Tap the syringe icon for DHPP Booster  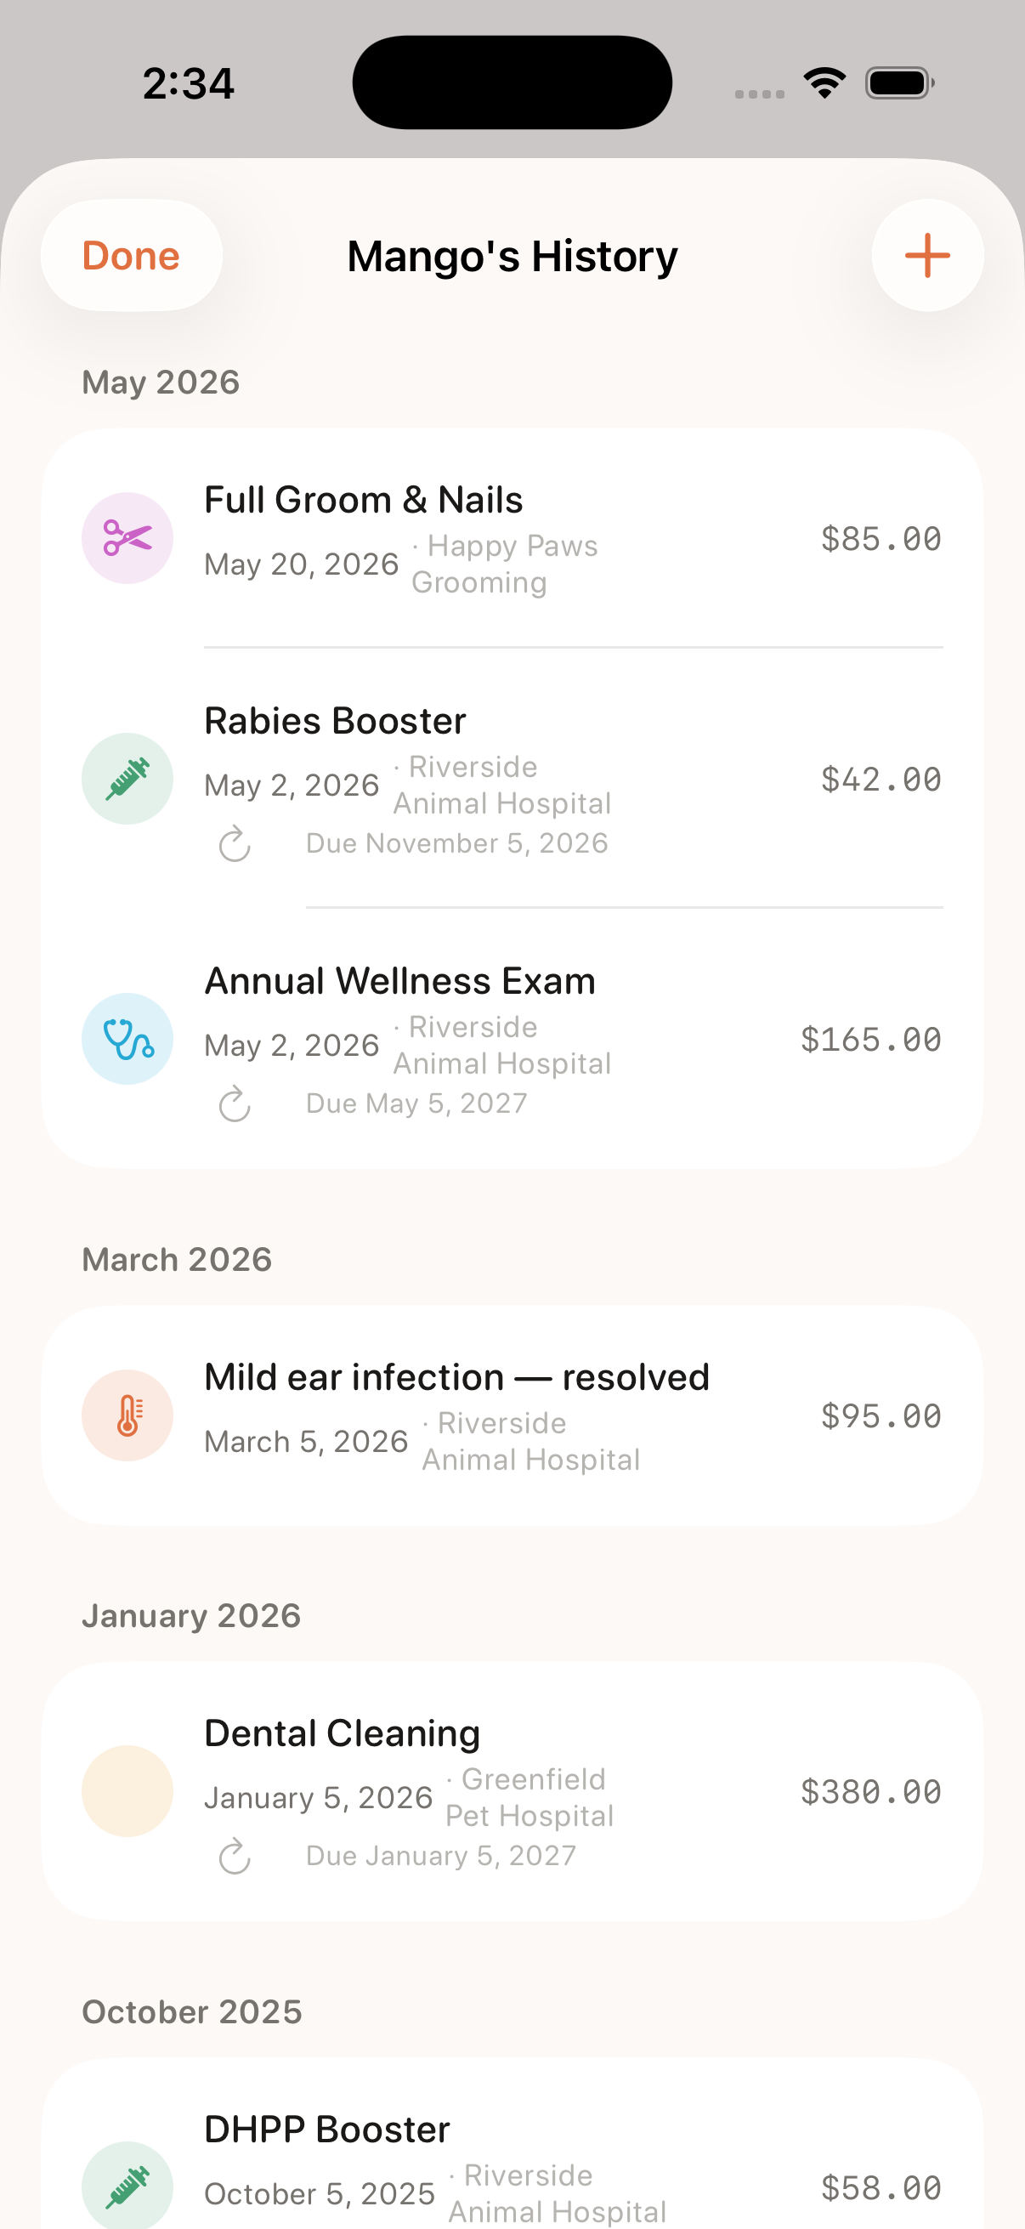(x=127, y=2186)
